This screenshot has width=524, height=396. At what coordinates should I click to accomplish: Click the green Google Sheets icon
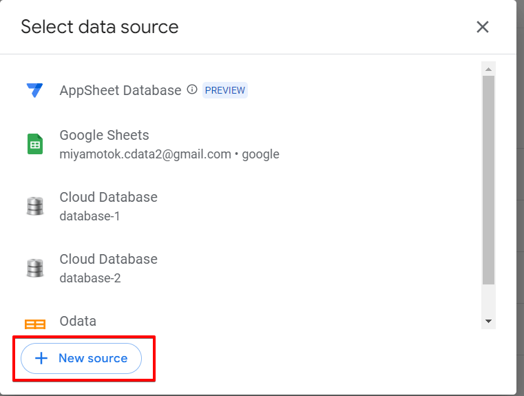[x=34, y=144]
